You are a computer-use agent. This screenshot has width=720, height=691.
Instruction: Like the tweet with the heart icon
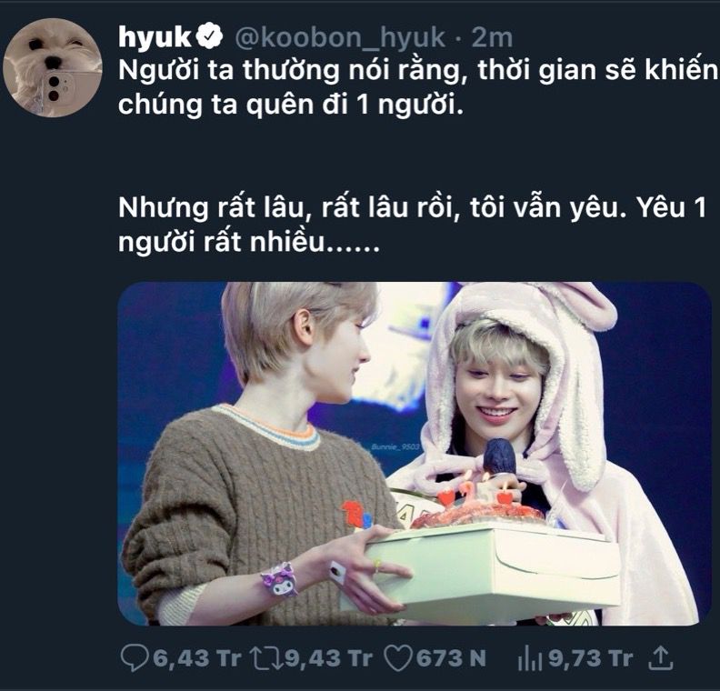(x=397, y=658)
